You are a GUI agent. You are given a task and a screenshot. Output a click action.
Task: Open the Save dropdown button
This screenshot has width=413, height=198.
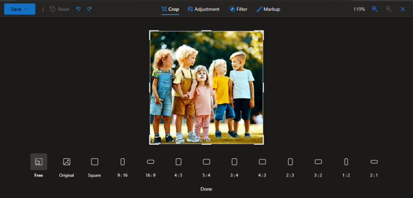(x=20, y=9)
